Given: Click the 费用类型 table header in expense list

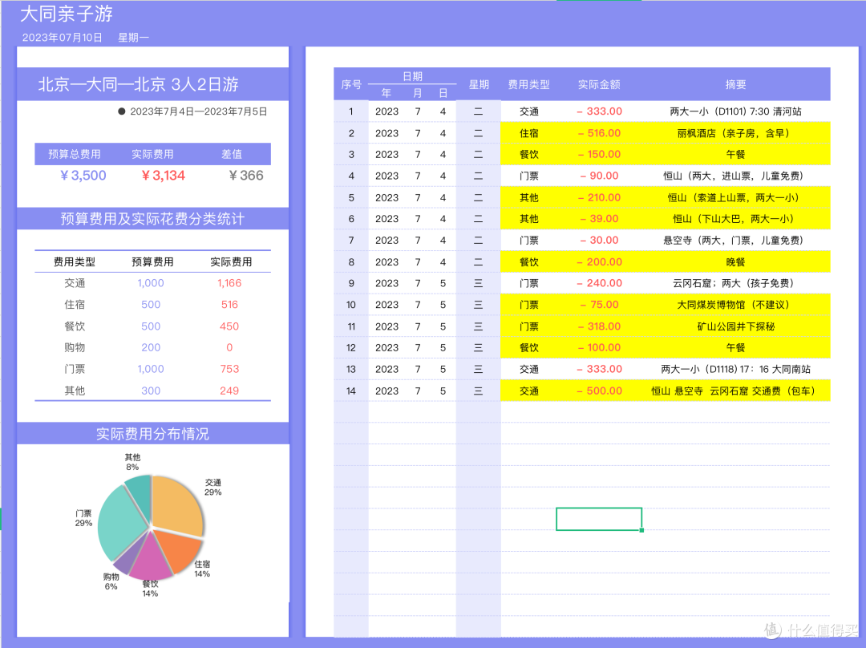Looking at the screenshot, I should click(528, 84).
